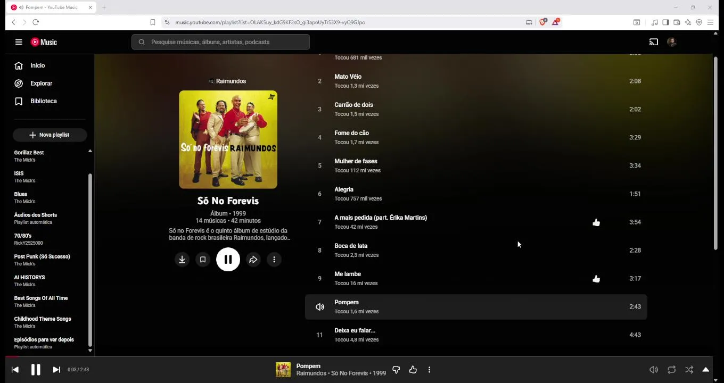
Task: Open the browser wallet icon
Action: pyautogui.click(x=677, y=22)
